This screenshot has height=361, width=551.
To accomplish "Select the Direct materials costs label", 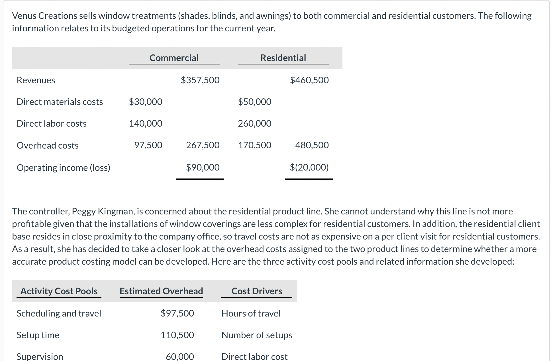I will pyautogui.click(x=60, y=102).
